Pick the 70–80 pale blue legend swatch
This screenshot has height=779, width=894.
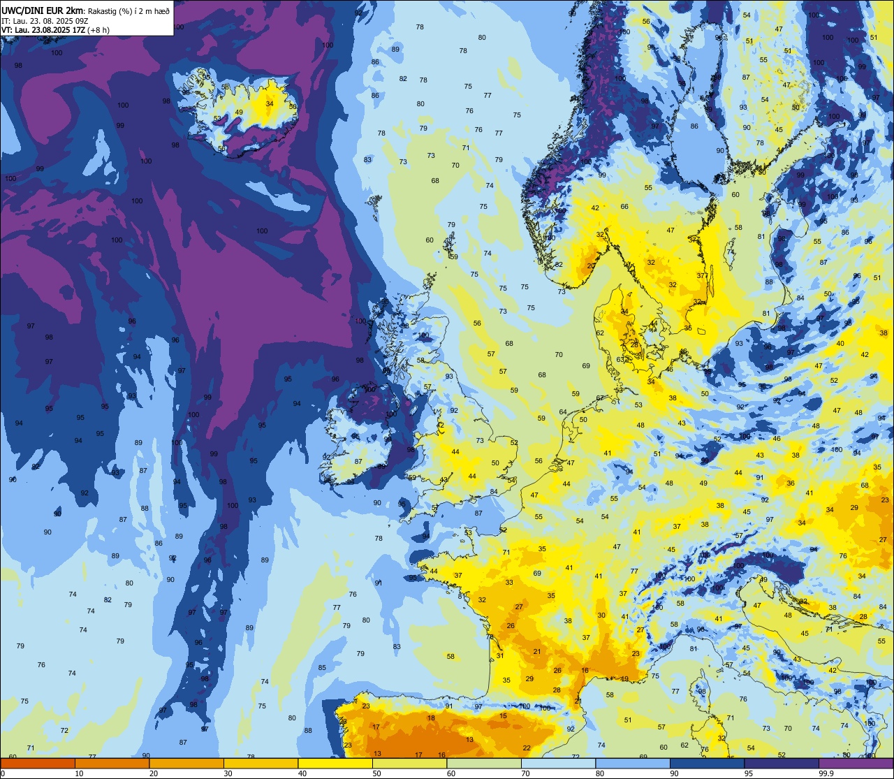click(558, 763)
